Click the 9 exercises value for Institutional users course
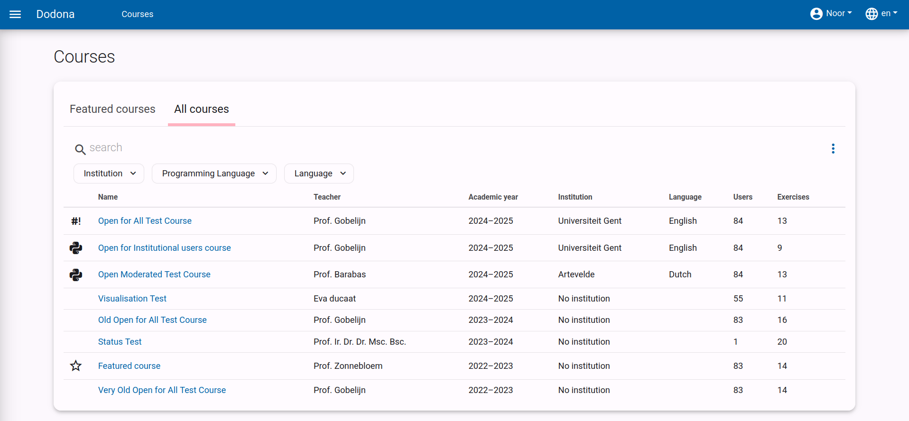Screen dimensions: 909x421 779,248
